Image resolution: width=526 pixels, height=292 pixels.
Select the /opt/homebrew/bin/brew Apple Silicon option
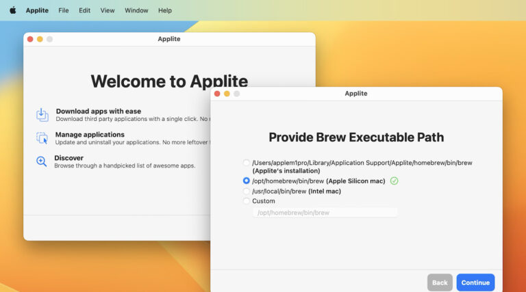(247, 181)
